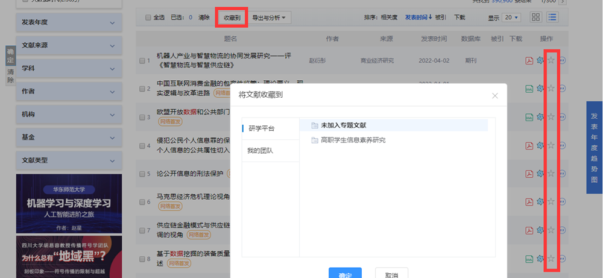603x278 pixels.
Task: Click 清除 next to 已选 count
Action: 204,17
